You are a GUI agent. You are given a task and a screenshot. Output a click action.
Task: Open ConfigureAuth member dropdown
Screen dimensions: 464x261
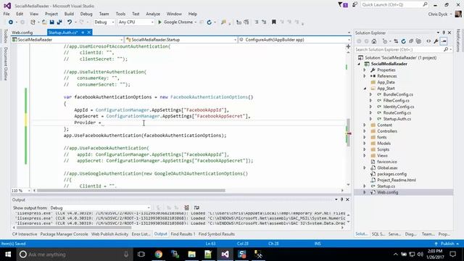[x=295, y=40]
